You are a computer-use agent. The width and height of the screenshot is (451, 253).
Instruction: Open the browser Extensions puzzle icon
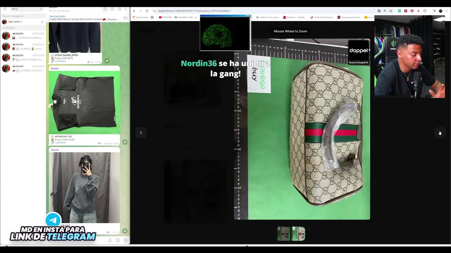click(425, 11)
